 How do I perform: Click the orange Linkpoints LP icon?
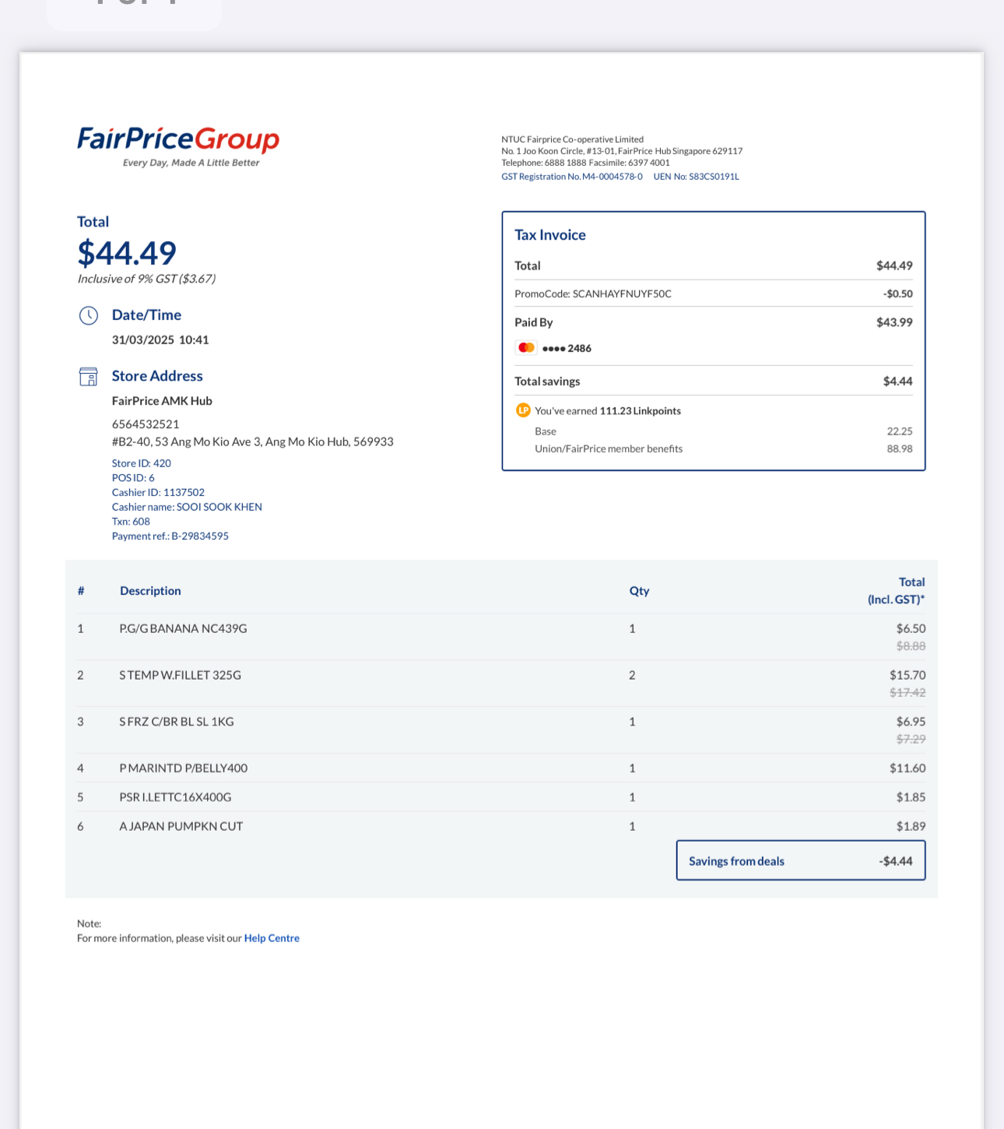coord(523,410)
